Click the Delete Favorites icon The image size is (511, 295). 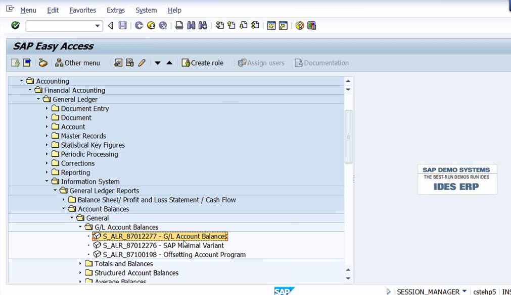(x=130, y=63)
